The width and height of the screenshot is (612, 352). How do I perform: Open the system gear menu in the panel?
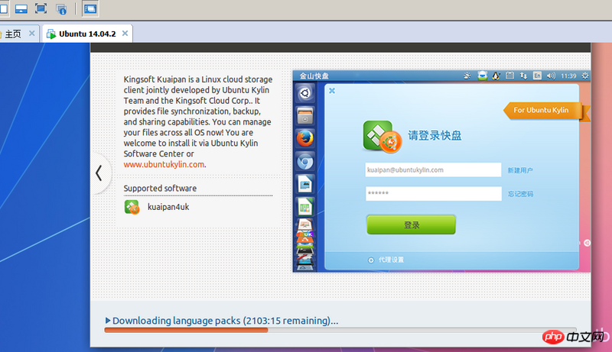tap(584, 76)
